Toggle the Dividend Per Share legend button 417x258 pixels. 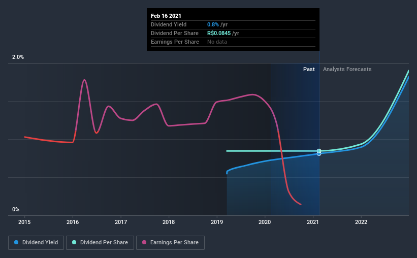click(x=100, y=243)
